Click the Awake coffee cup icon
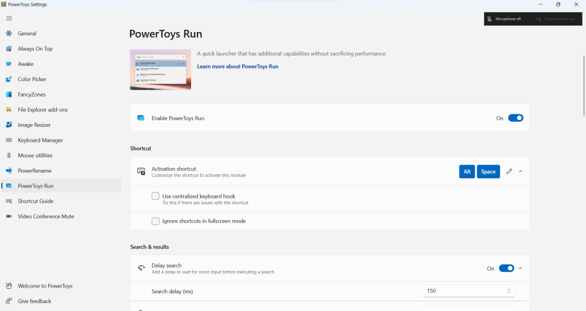The image size is (586, 311). pos(9,64)
